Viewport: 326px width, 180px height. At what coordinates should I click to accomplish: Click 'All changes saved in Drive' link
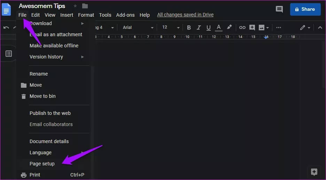tap(185, 15)
